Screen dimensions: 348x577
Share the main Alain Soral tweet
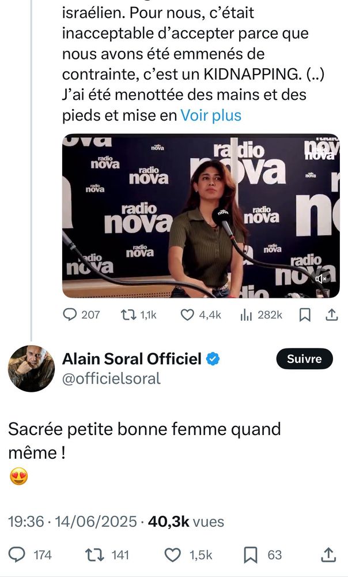click(x=328, y=555)
